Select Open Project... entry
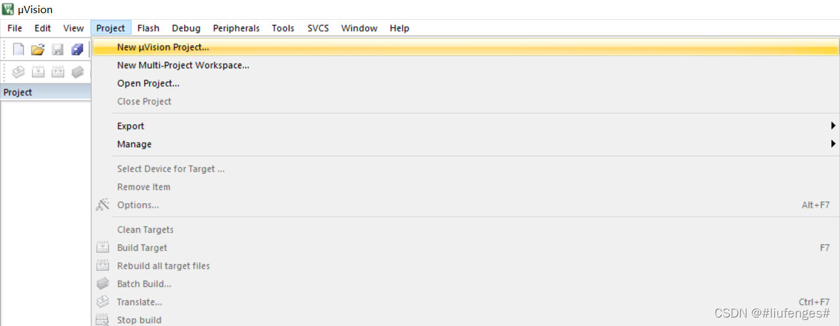 pos(466,83)
